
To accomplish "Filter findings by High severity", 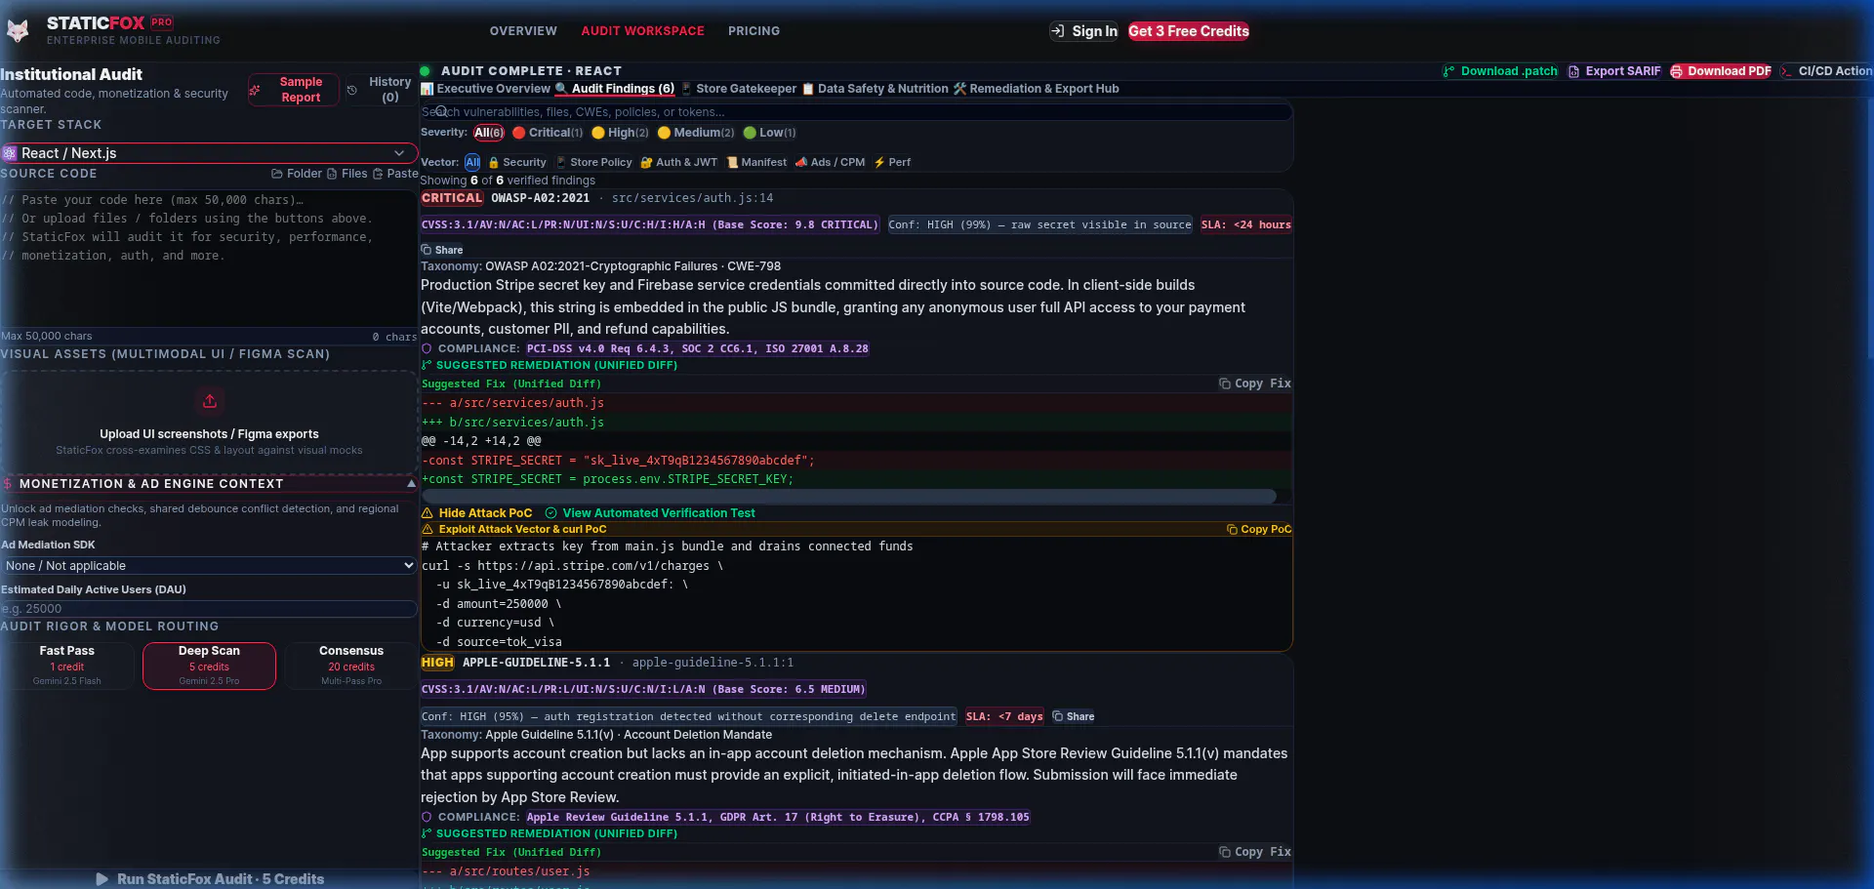I will [x=621, y=133].
